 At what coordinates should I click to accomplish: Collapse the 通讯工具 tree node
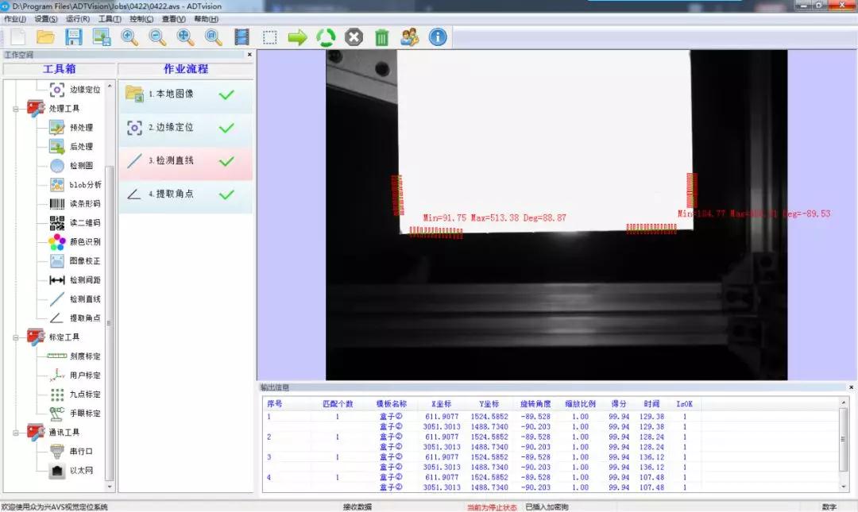[x=15, y=433]
